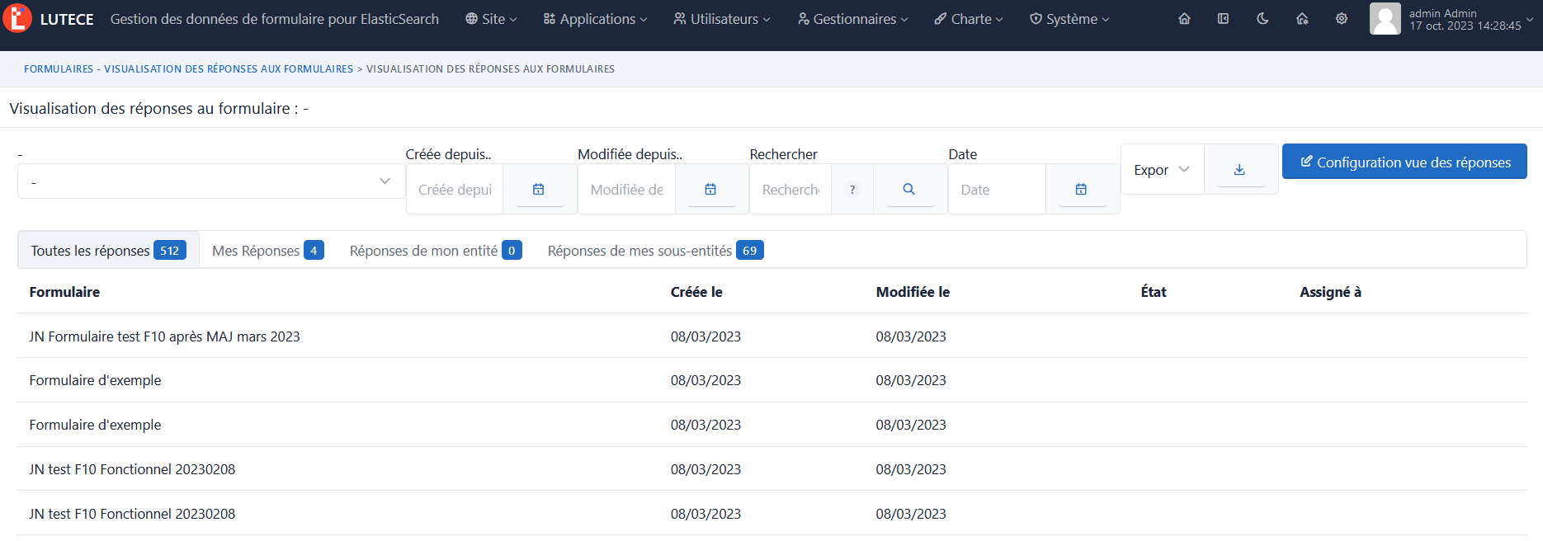Click Configuration vue des réponses button
This screenshot has height=541, width=1543.
click(x=1404, y=162)
